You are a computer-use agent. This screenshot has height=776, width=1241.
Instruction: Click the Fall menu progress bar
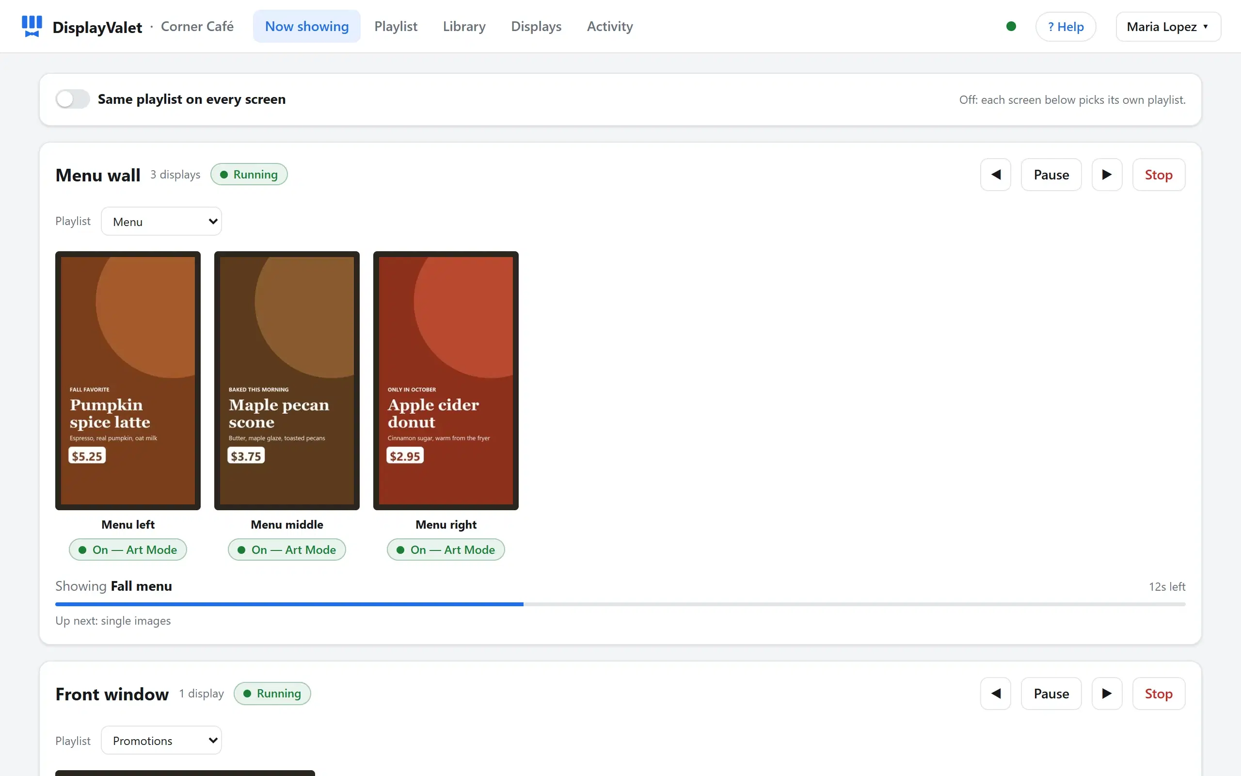620,604
